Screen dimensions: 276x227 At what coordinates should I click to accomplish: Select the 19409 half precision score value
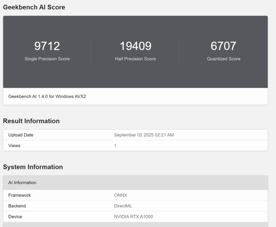[x=135, y=46]
